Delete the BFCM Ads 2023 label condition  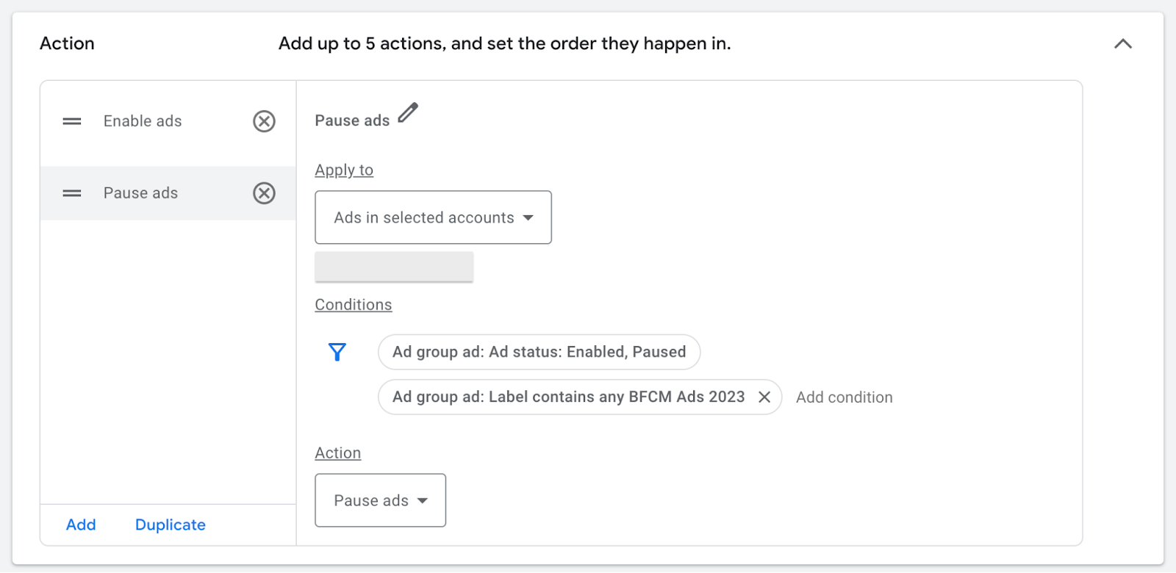pos(764,397)
